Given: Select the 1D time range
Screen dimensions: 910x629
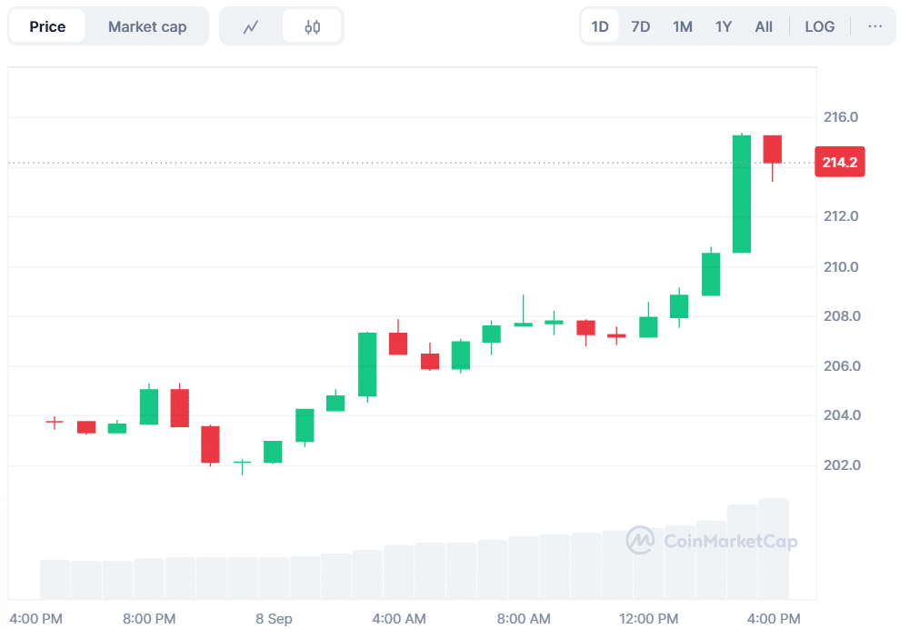Looking at the screenshot, I should click(600, 26).
